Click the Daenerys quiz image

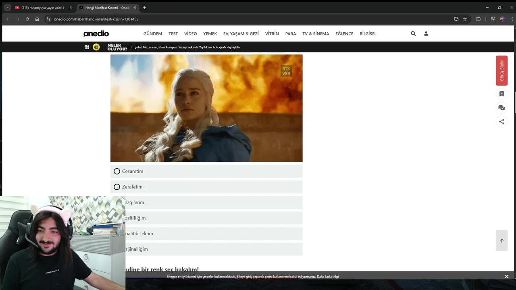click(206, 108)
